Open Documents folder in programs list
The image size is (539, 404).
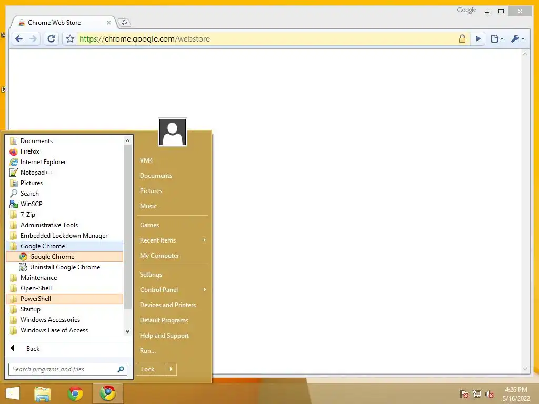tap(65, 141)
